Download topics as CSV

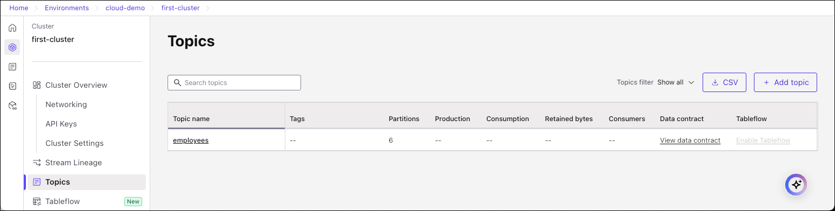click(x=724, y=82)
